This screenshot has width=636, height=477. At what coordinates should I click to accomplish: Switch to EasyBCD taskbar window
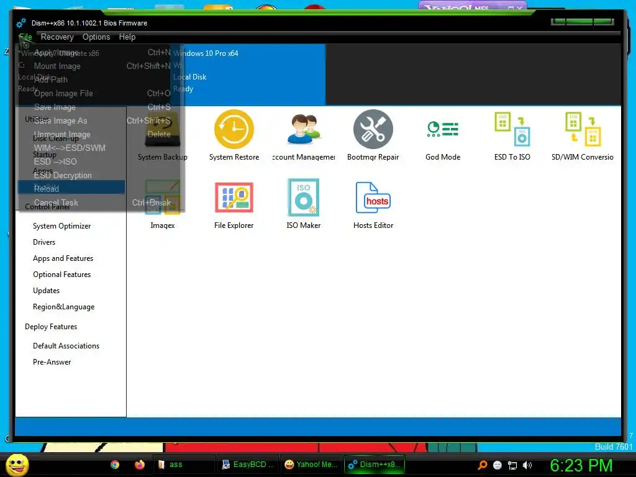pos(247,465)
